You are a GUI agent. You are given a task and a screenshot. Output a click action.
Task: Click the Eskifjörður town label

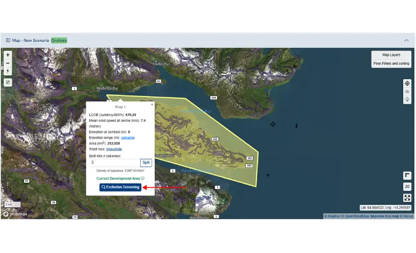(161, 64)
